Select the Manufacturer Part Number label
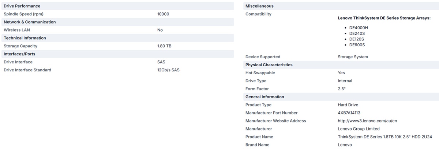 click(x=271, y=113)
